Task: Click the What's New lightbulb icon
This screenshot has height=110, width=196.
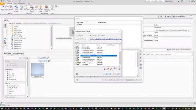Action: coord(41,7)
